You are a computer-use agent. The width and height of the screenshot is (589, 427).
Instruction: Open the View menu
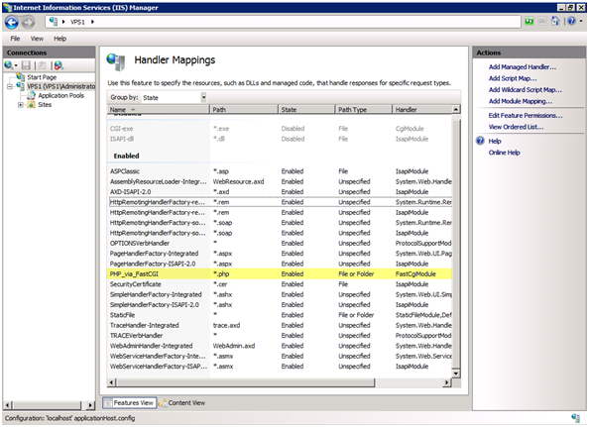[37, 39]
